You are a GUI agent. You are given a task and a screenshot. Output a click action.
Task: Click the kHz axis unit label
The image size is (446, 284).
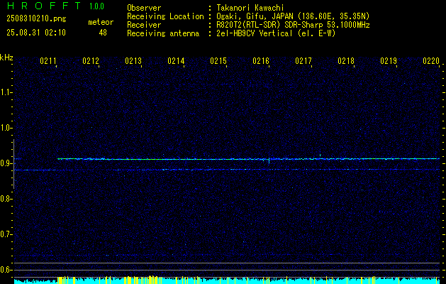click(x=6, y=58)
